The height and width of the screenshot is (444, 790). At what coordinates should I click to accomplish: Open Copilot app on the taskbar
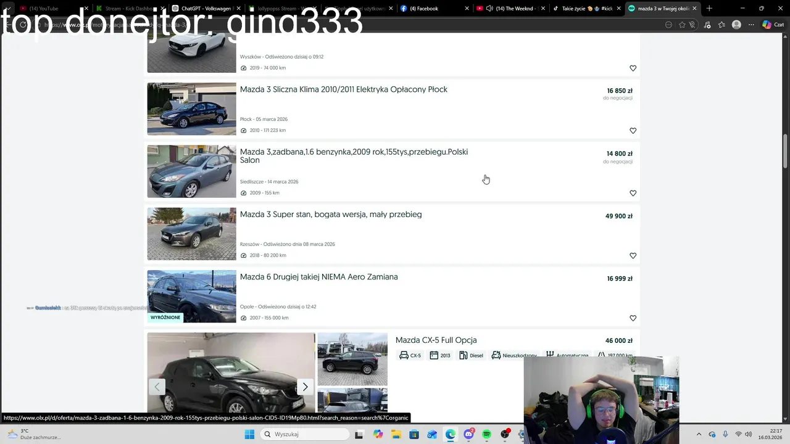[378, 434]
